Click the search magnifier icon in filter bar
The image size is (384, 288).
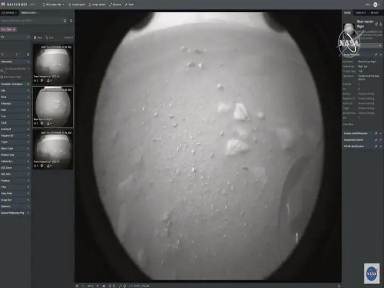[x=65, y=21]
